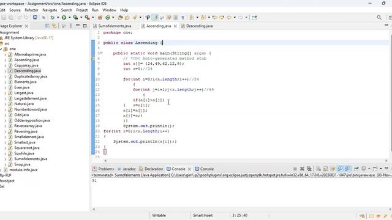Screen dimensions: 392x220
Task: Click the Previous Annotation icon
Action: pos(203,18)
